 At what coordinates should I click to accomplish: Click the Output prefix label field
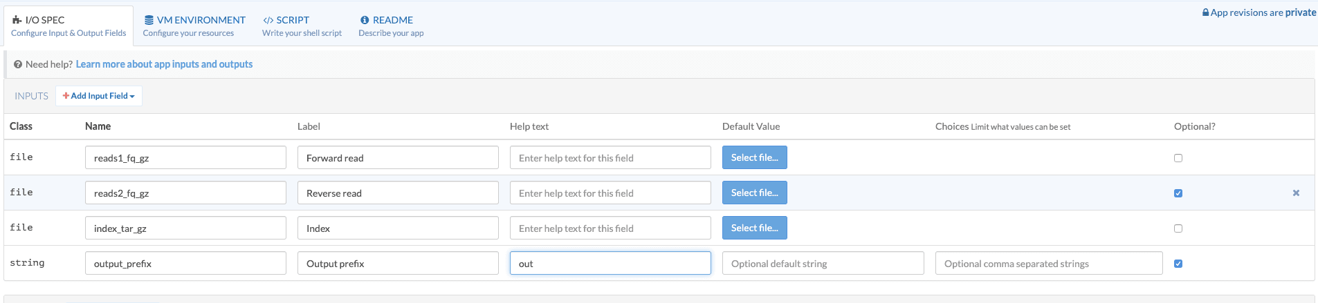(x=398, y=263)
